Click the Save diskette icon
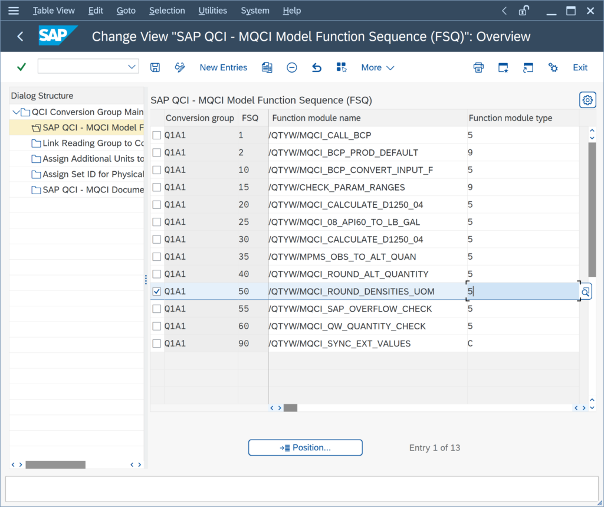This screenshot has height=507, width=604. pos(155,67)
